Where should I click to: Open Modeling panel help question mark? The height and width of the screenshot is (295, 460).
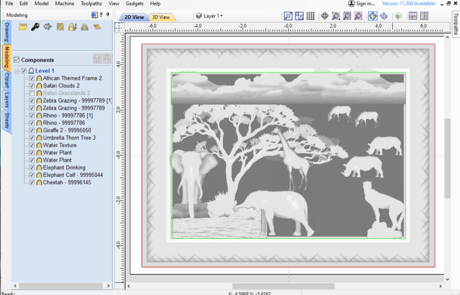click(x=101, y=15)
